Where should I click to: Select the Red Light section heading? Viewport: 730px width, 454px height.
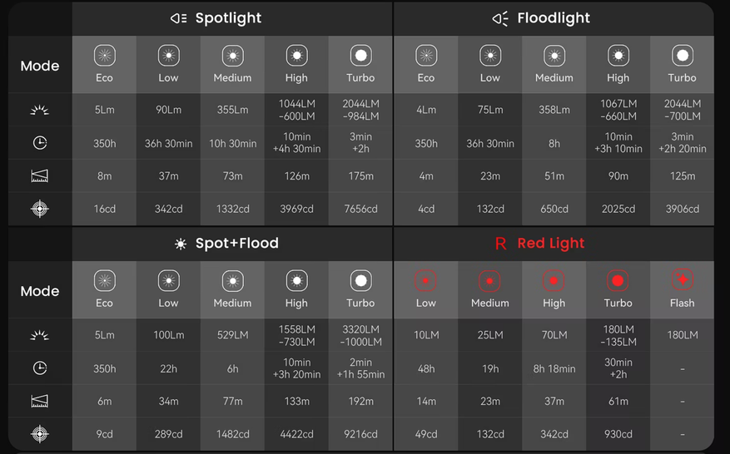[x=551, y=244]
